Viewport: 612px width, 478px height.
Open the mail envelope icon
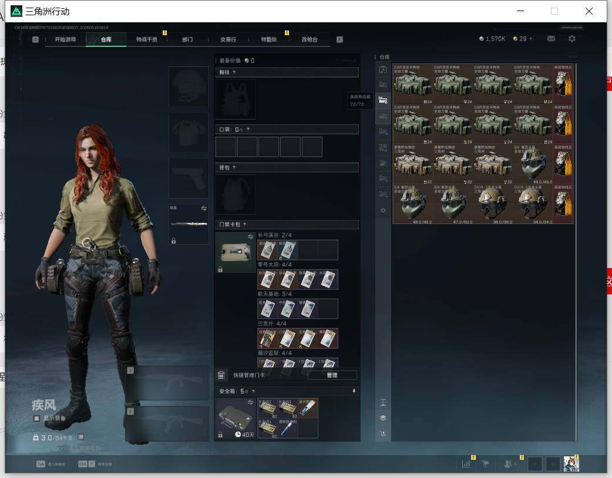click(x=551, y=39)
